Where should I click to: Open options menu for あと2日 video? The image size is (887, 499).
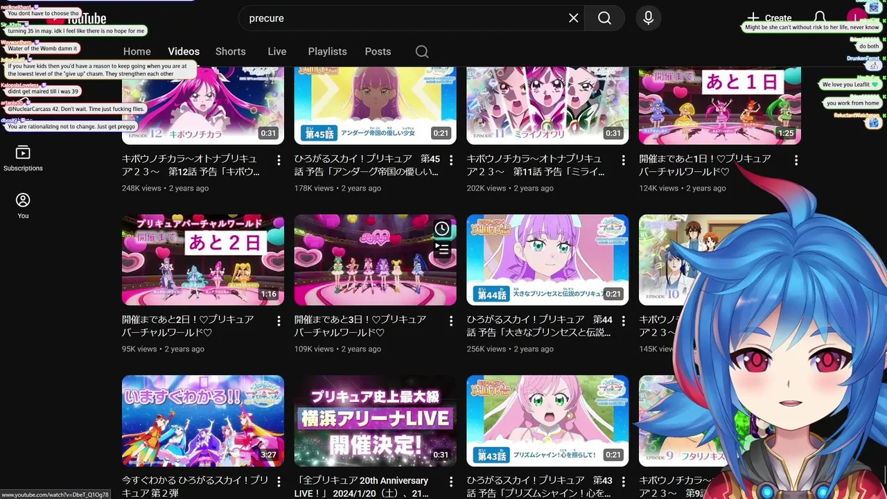279,321
